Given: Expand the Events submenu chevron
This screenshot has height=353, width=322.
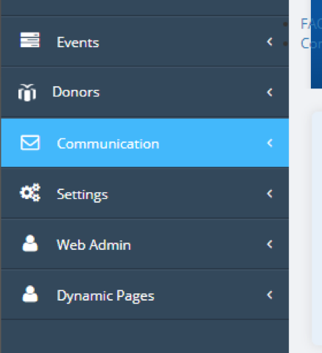Looking at the screenshot, I should 270,42.
